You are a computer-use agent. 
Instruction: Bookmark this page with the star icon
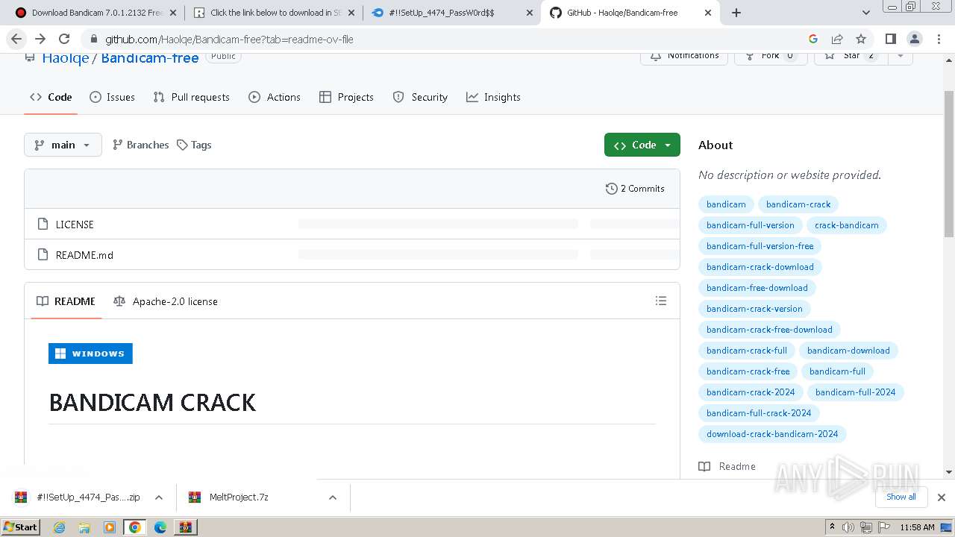tap(861, 39)
